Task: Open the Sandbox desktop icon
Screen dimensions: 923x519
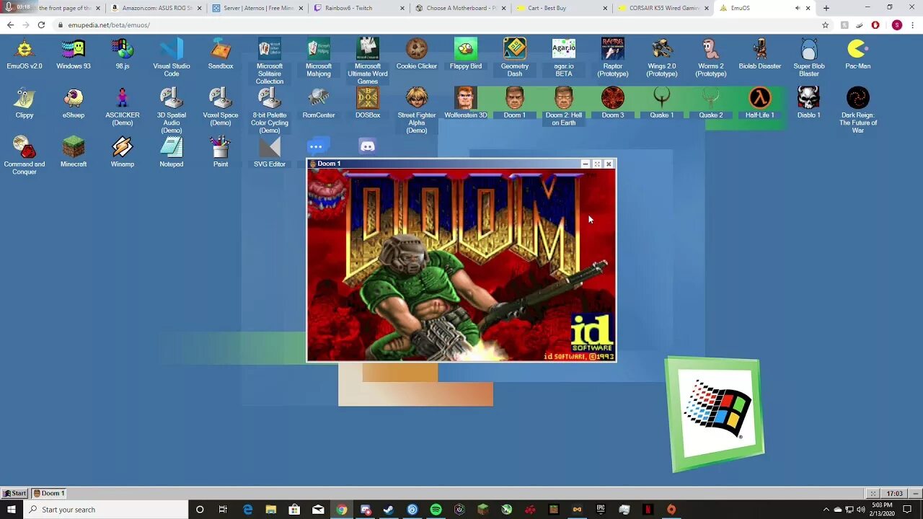Action: 221,54
